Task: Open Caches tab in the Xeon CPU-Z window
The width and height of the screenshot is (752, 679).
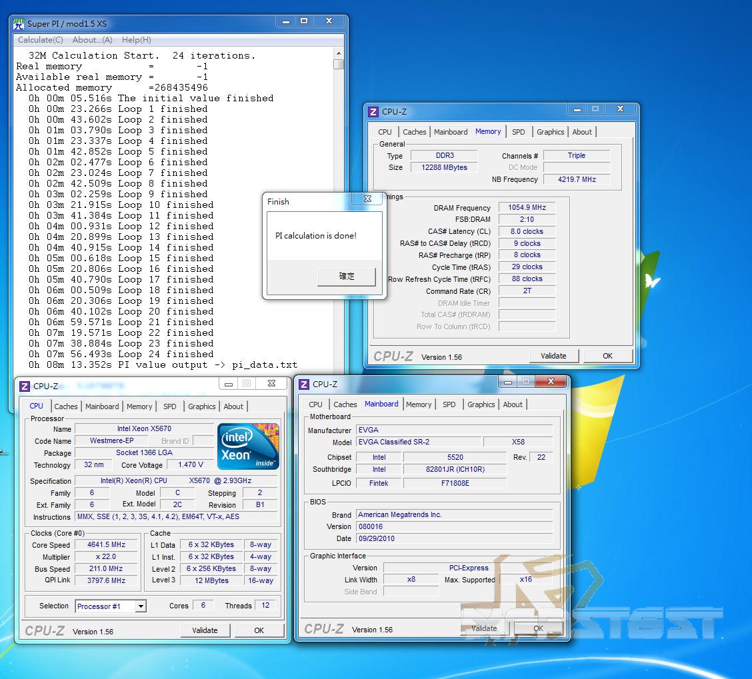Action: point(66,406)
